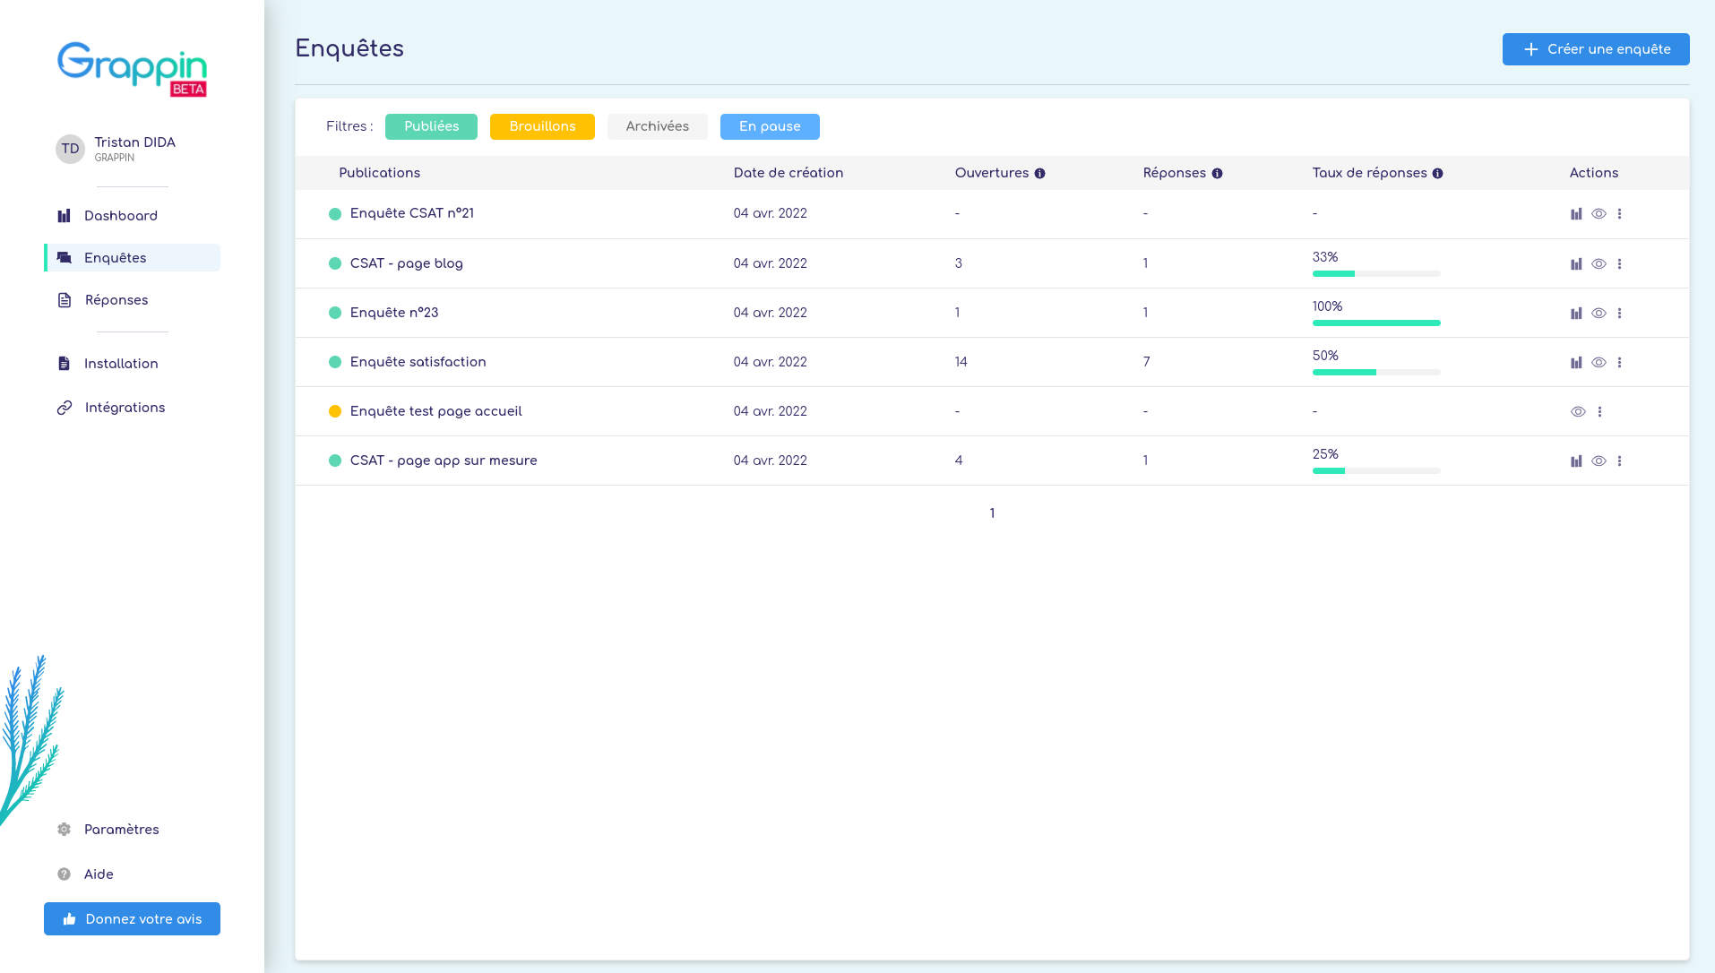The width and height of the screenshot is (1715, 973).
Task: Click the 25% response rate bar
Action: coord(1376,471)
